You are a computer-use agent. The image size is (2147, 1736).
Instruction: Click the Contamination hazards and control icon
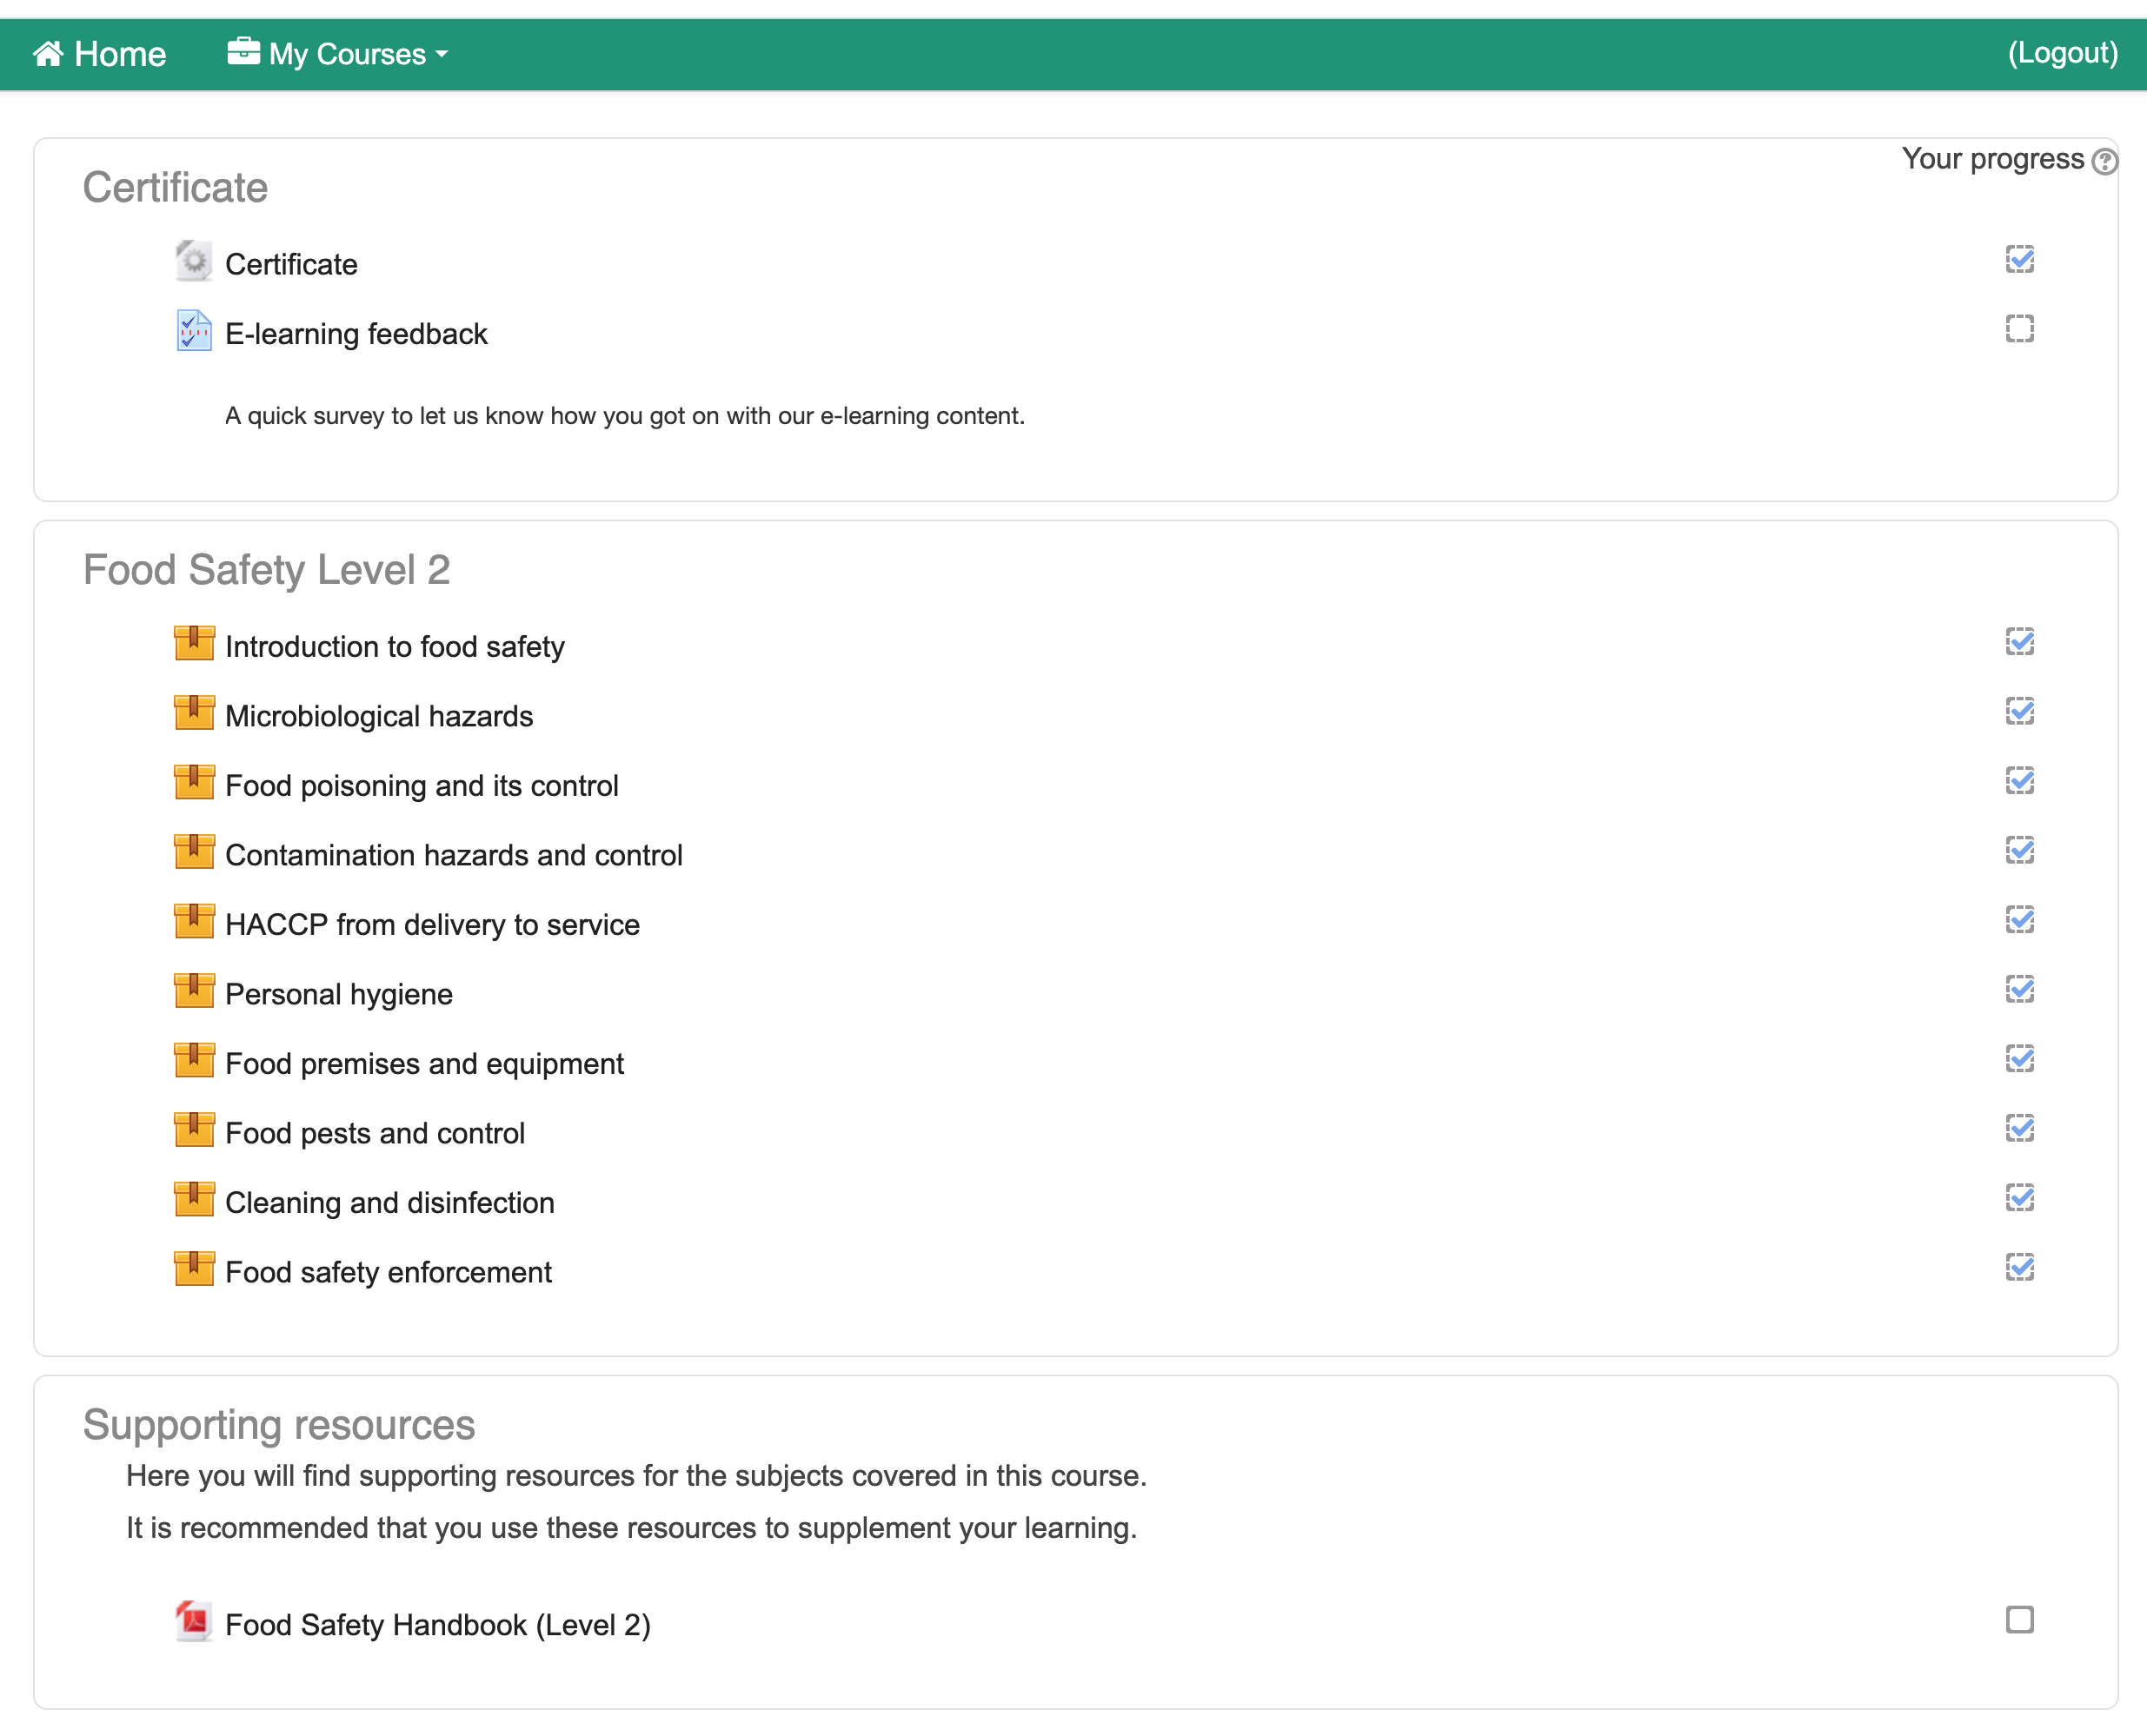[x=193, y=852]
